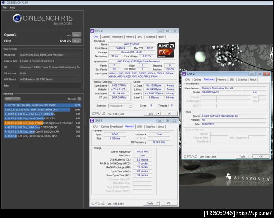Click the CPU-Z icon in Memory window title
The height and width of the screenshot is (218, 274).
pos(92,121)
